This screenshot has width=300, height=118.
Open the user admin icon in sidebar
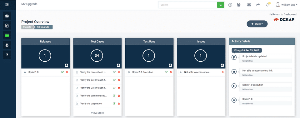(7, 45)
